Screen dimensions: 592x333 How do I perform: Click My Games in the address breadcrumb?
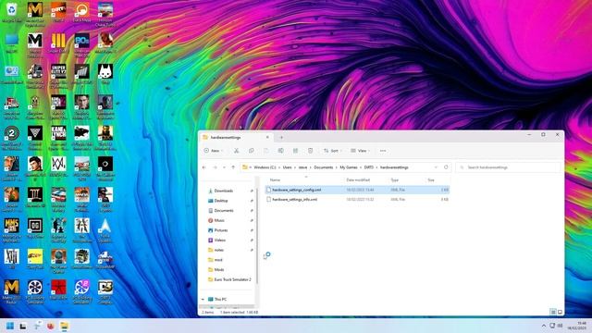coord(349,167)
